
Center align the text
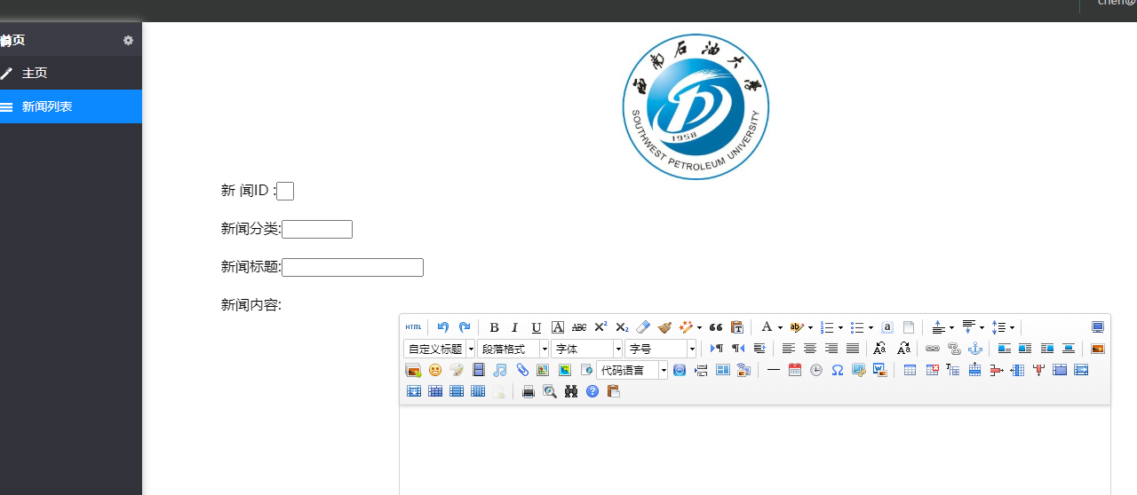(810, 349)
